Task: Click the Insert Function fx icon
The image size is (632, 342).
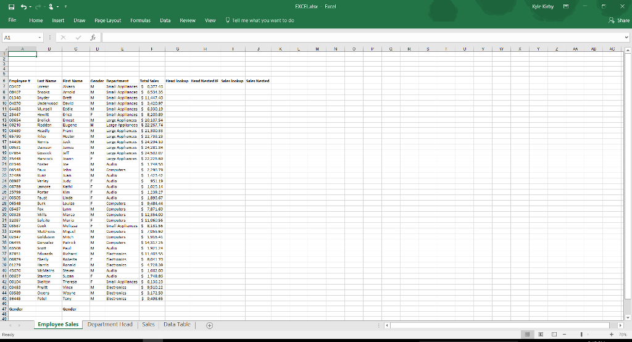Action: pyautogui.click(x=93, y=37)
